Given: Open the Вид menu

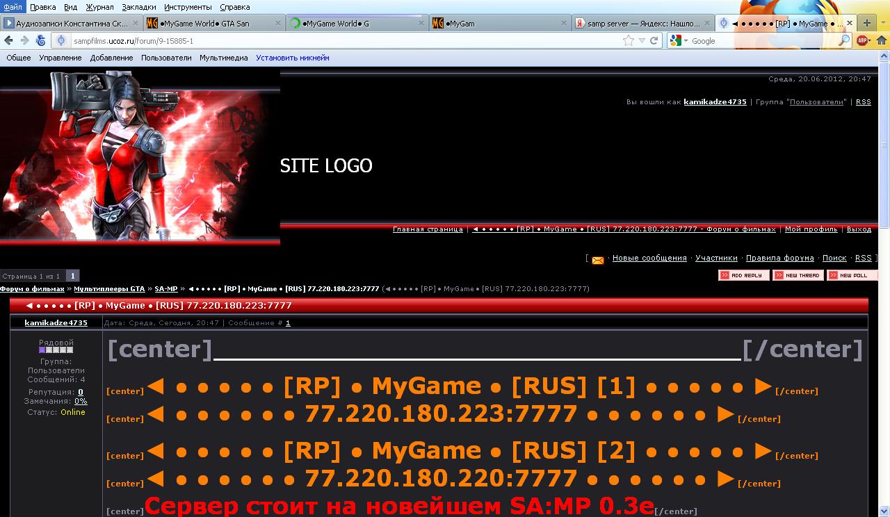Looking at the screenshot, I should (x=70, y=7).
